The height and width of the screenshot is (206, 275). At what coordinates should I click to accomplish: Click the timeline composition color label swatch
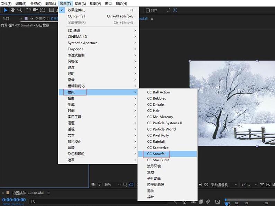point(8,192)
